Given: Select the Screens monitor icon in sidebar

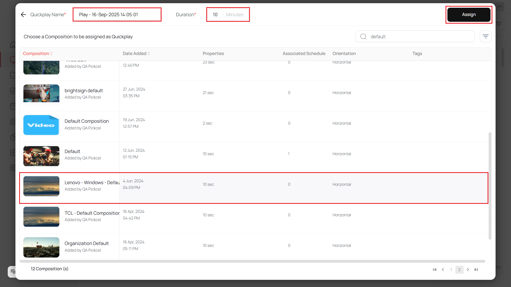Looking at the screenshot, I should [13, 60].
